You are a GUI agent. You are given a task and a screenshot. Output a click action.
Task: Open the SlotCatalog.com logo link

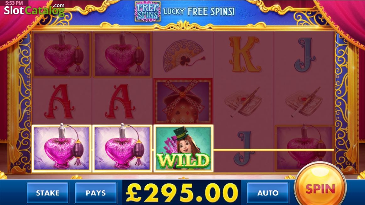tap(34, 10)
